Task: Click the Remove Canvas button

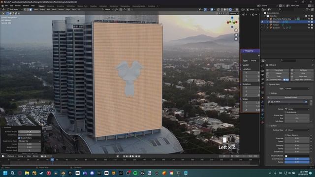Action: tap(290, 97)
